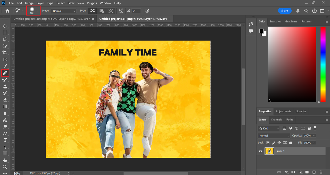Select the Gradient tool
The image size is (330, 175).
(5, 107)
